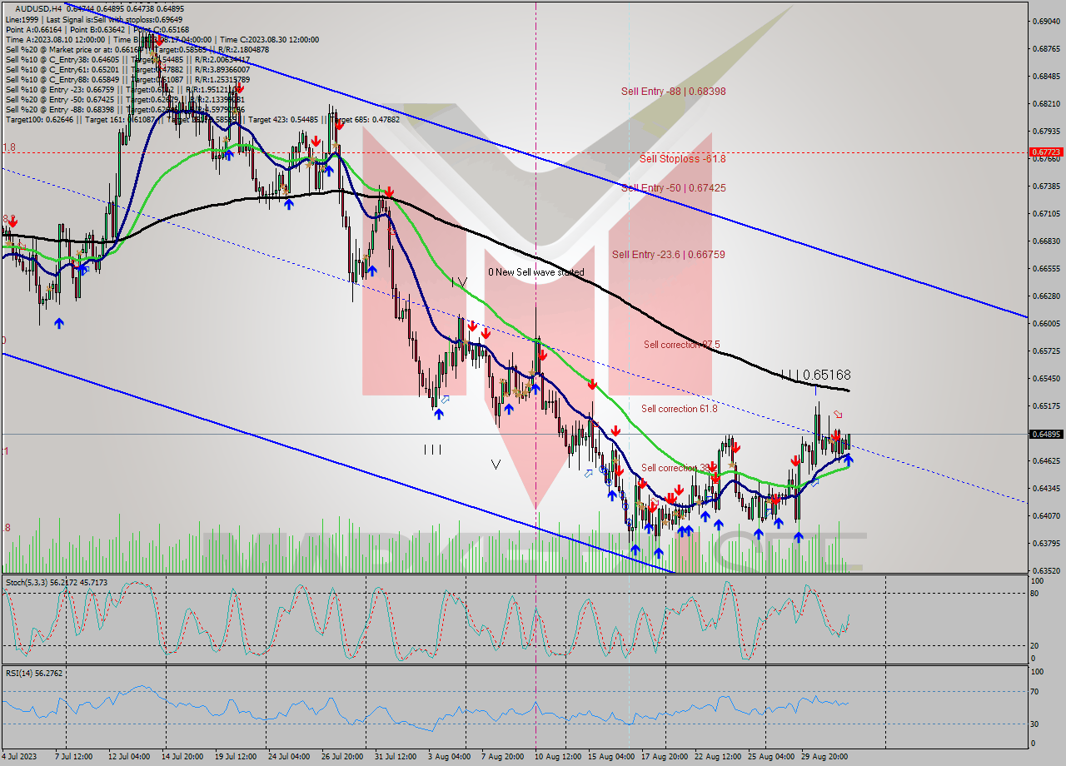Click the 0.69040 price axis label
This screenshot has width=1066, height=766.
click(1045, 21)
